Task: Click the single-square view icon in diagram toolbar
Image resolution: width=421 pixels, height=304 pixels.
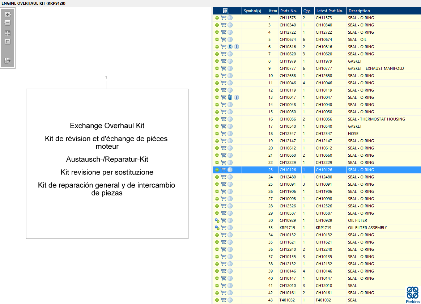Action: point(8,42)
